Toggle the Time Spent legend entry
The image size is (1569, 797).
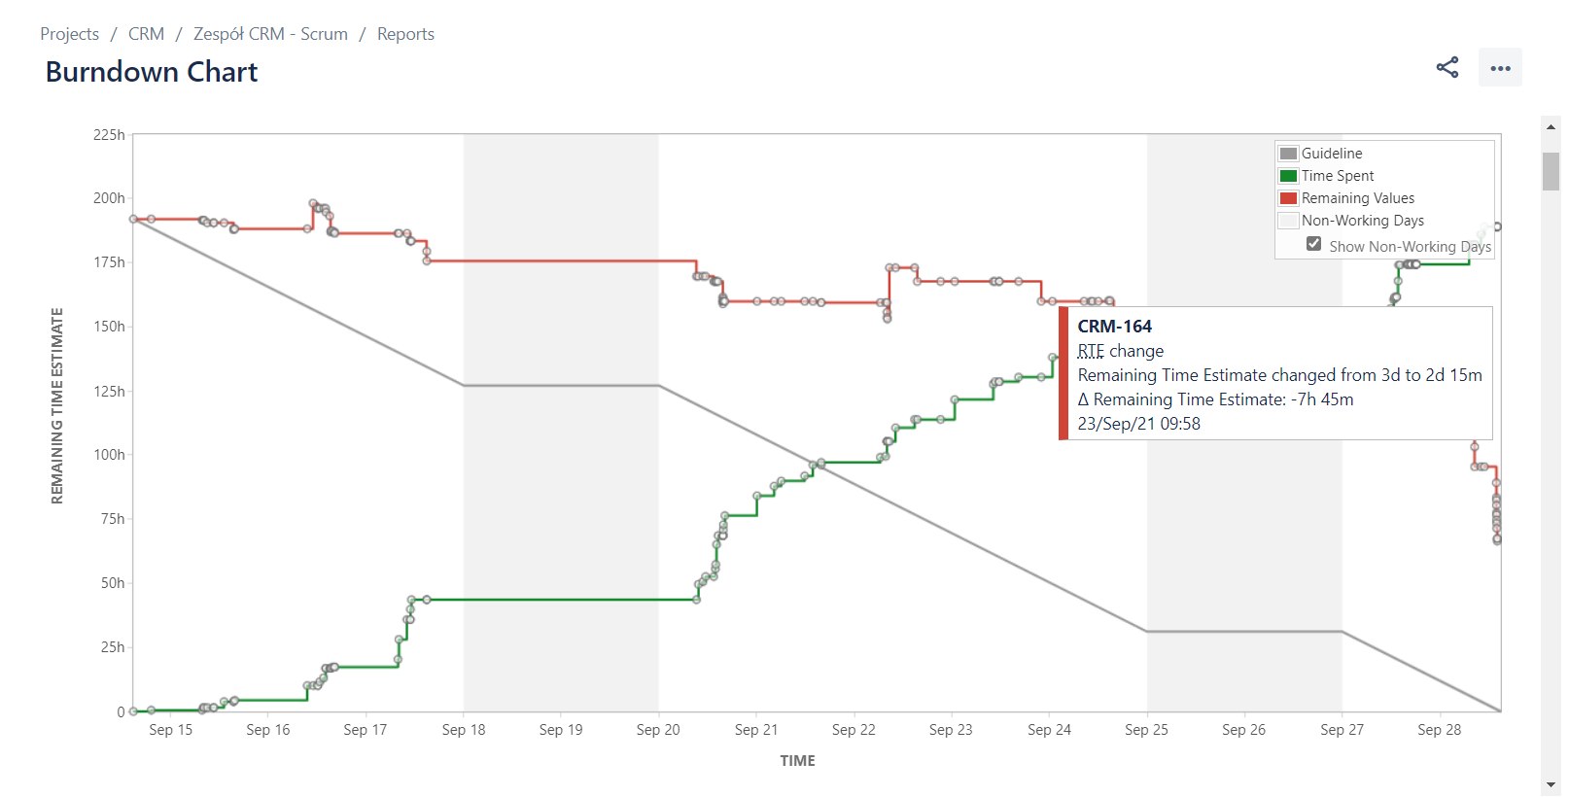pos(1338,175)
